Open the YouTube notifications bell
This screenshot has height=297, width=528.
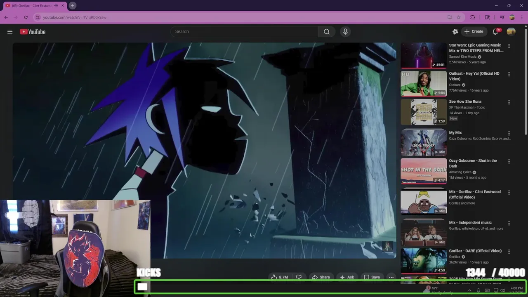point(495,32)
